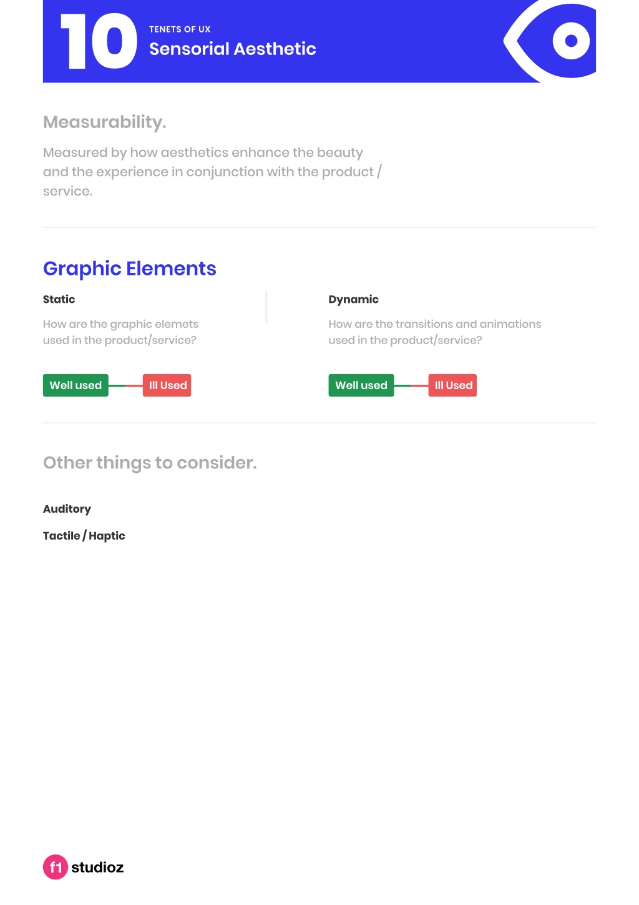Select Well used under Dynamic
This screenshot has height=905, width=639.
tap(361, 385)
